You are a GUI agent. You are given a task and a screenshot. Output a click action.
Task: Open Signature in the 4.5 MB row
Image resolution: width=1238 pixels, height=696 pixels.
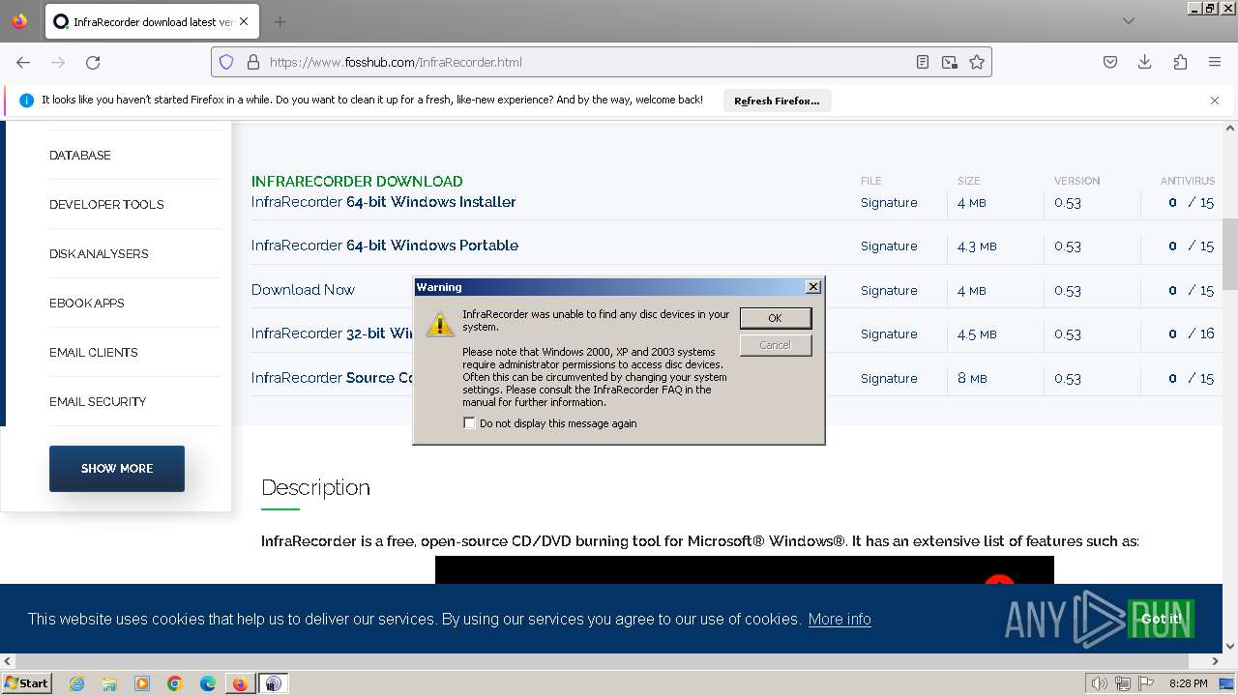[889, 333]
